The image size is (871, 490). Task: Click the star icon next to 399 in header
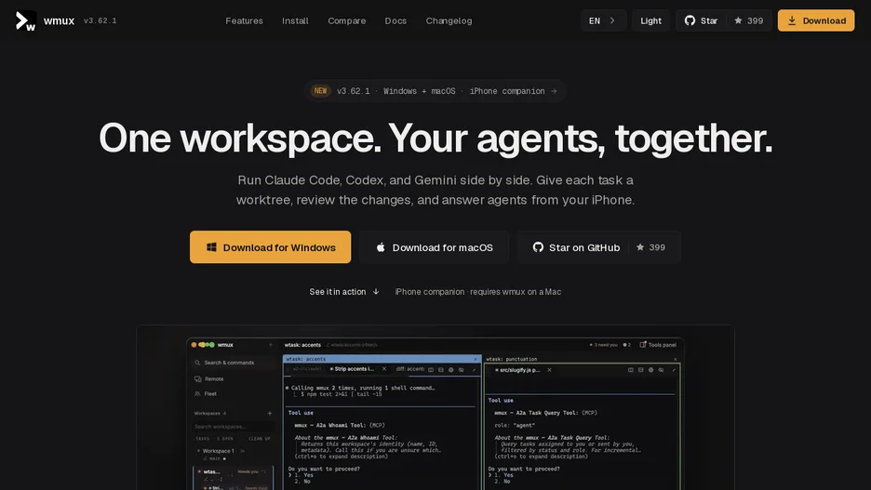[738, 20]
